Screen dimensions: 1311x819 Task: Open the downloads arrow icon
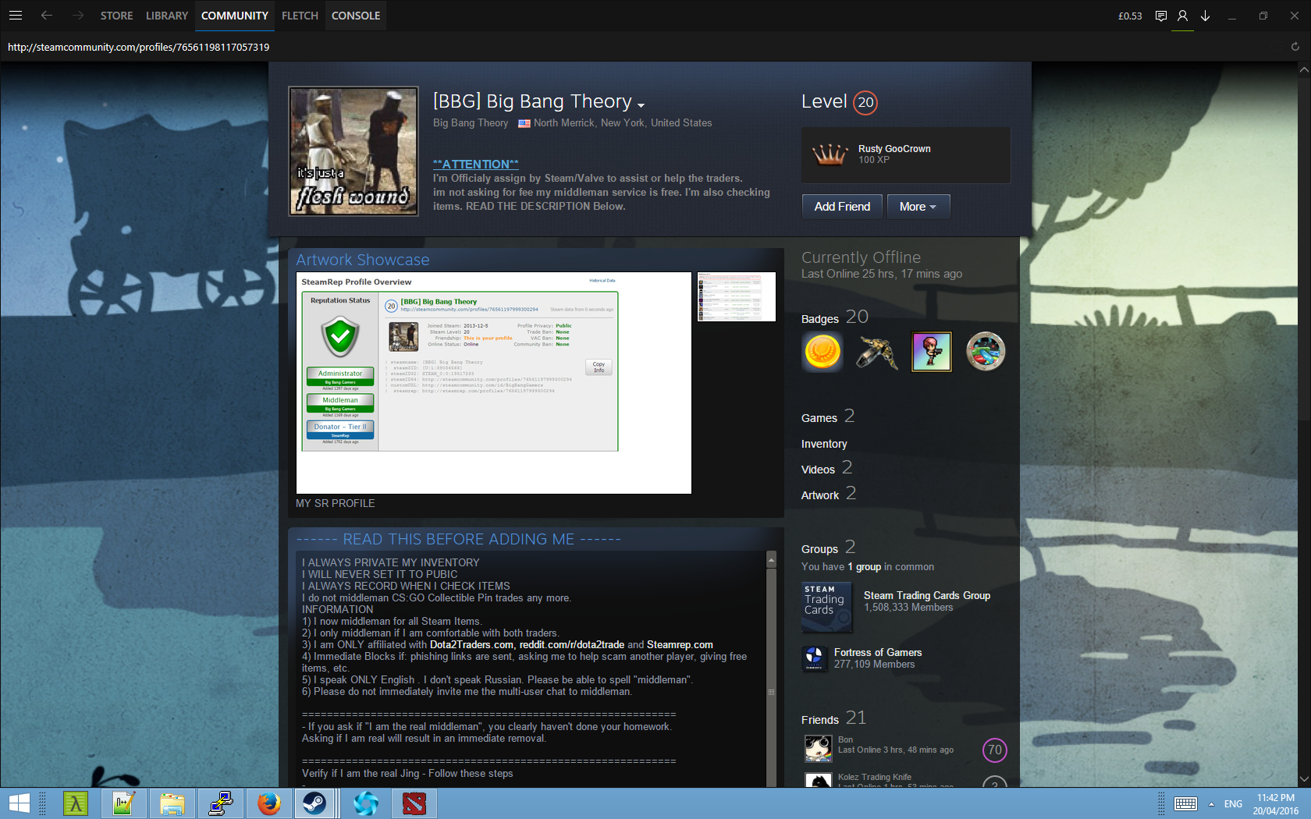click(x=1205, y=16)
